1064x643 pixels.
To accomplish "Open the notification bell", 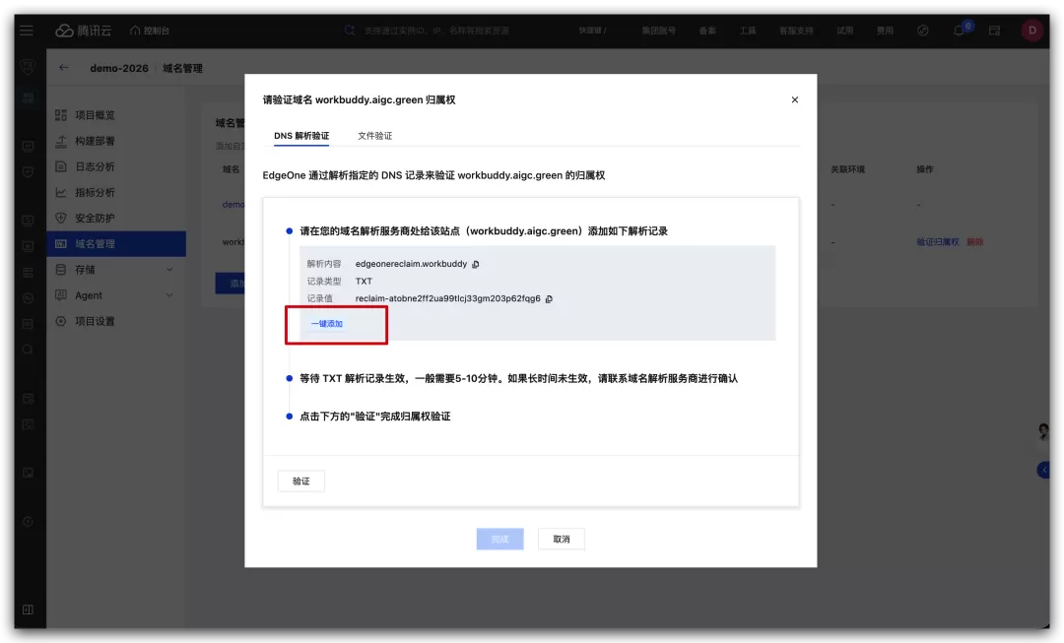I will (x=959, y=31).
